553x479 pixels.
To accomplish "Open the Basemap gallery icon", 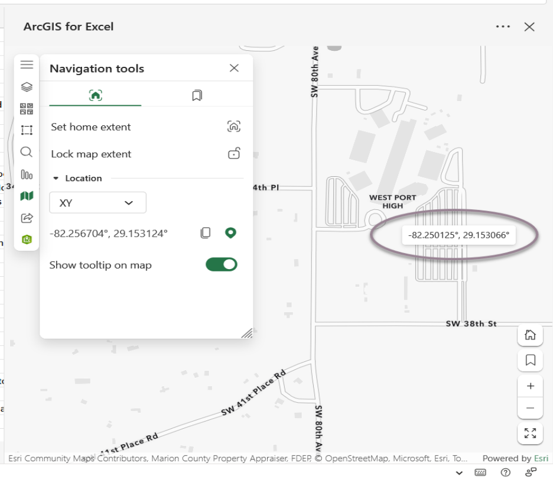I will point(27,109).
